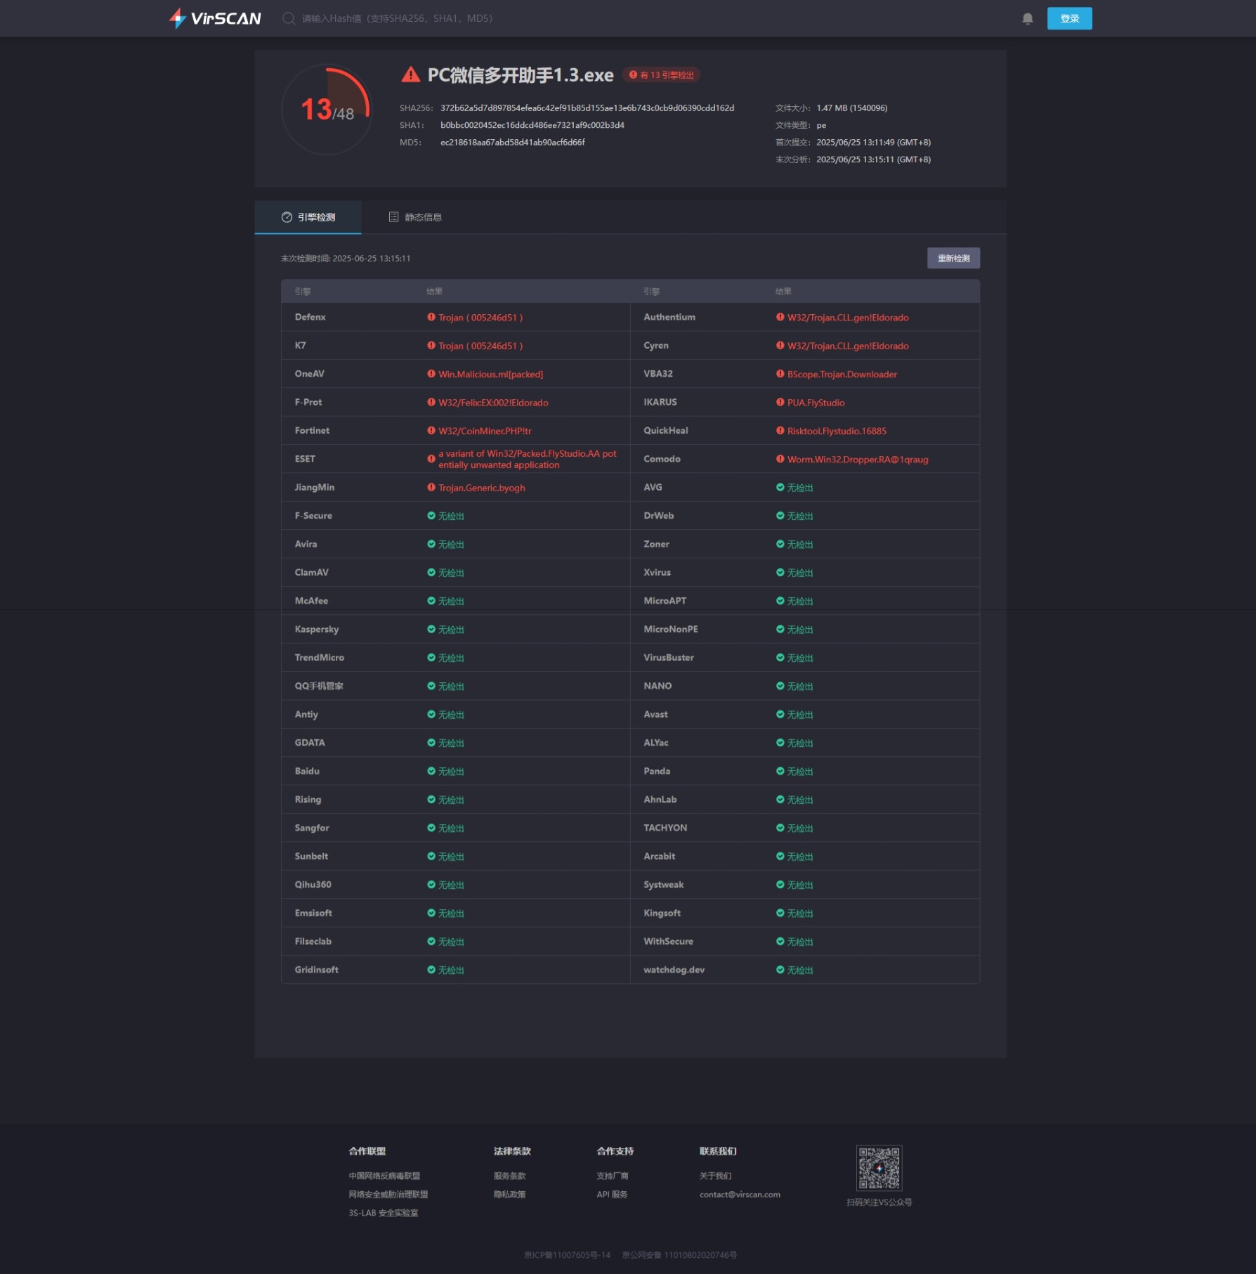
Task: Click the 重新检测 rescan button
Action: (x=953, y=259)
